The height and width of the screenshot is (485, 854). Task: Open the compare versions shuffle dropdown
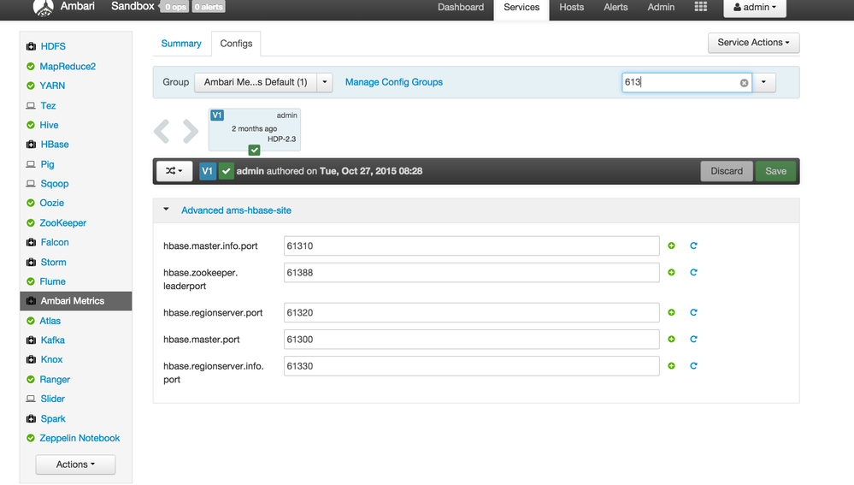pyautogui.click(x=174, y=171)
